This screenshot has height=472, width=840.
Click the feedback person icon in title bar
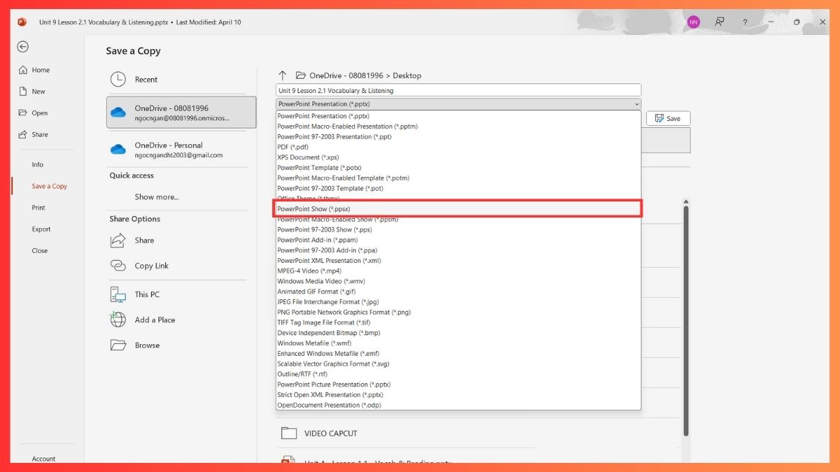tap(719, 22)
